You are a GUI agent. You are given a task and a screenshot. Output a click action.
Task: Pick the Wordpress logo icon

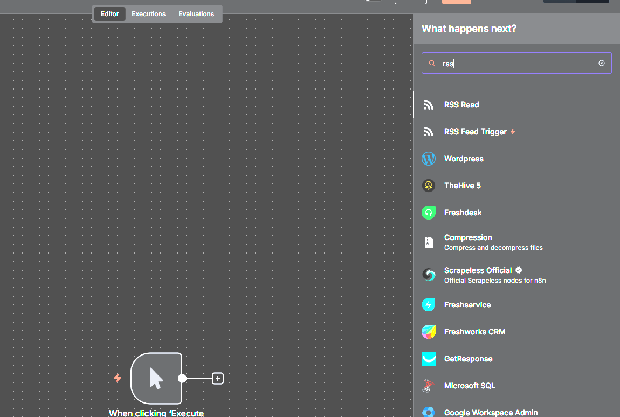point(429,159)
